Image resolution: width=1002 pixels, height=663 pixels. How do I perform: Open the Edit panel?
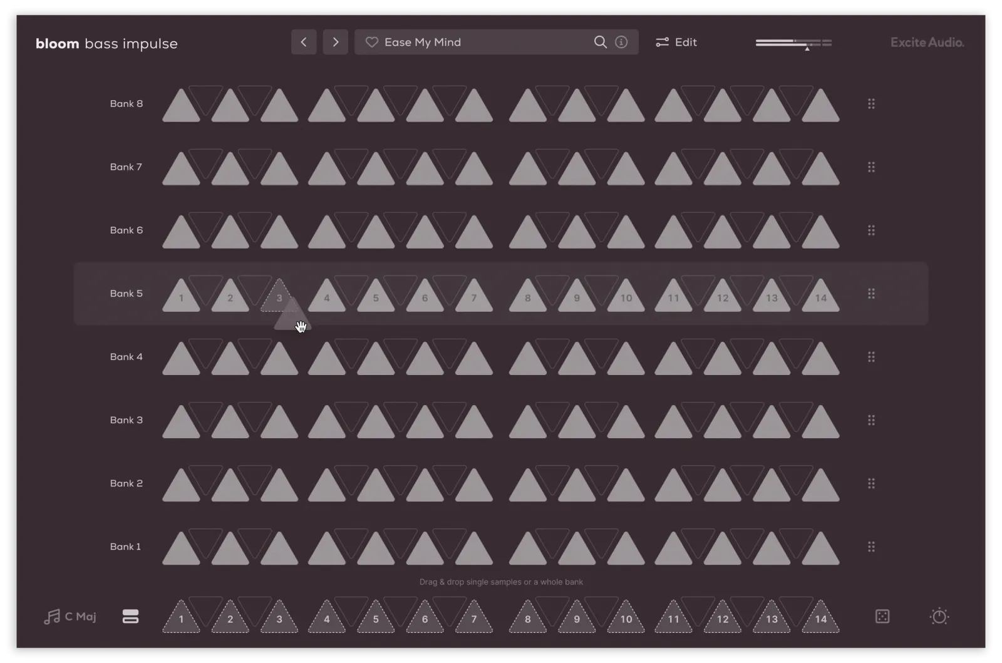click(676, 42)
